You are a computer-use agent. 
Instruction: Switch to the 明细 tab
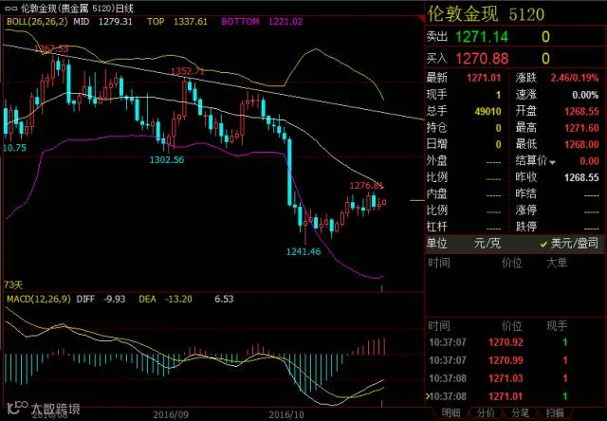pyautogui.click(x=451, y=413)
